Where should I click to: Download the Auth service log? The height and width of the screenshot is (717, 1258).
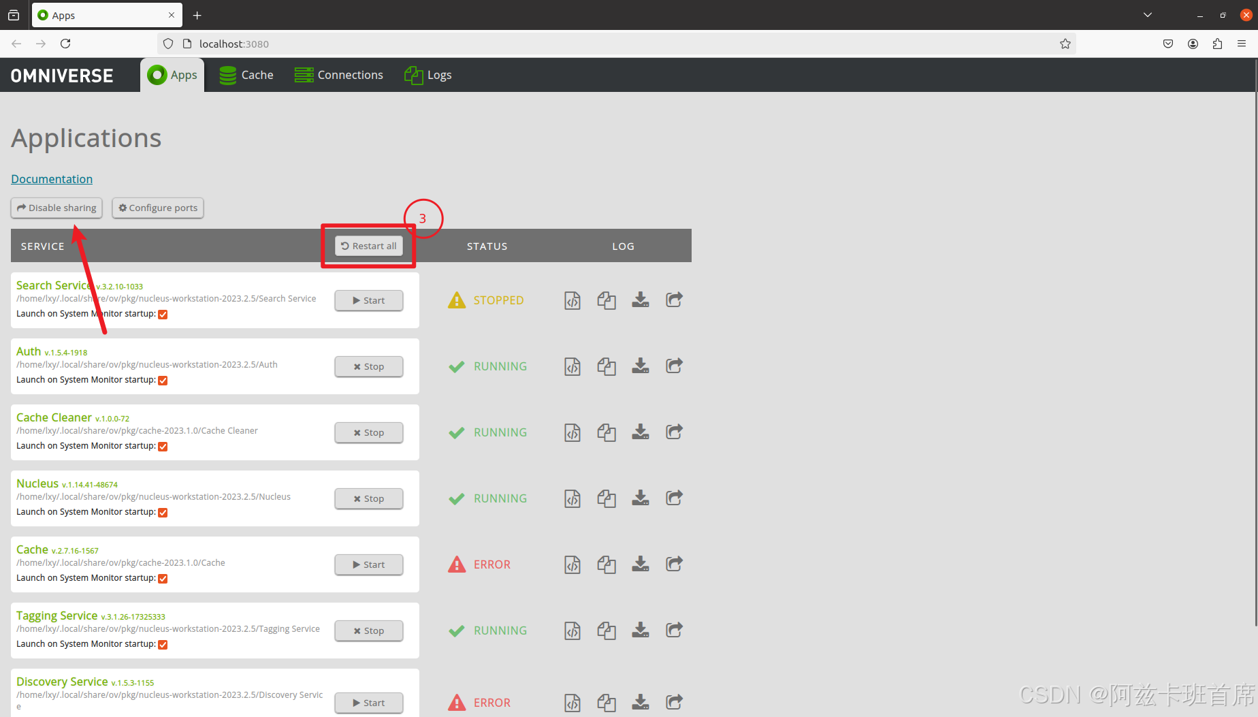(641, 366)
